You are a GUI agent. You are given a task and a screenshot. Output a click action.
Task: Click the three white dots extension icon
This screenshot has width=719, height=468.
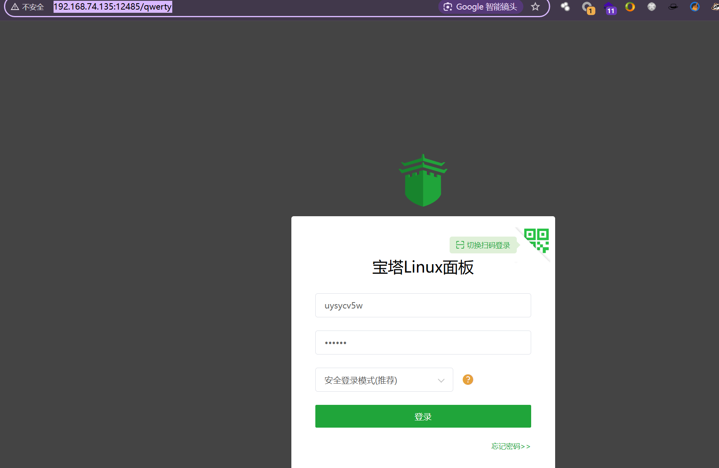[565, 7]
